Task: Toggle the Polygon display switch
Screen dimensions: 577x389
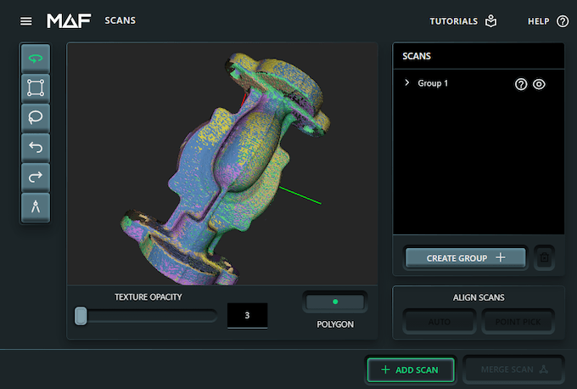Action: click(335, 302)
